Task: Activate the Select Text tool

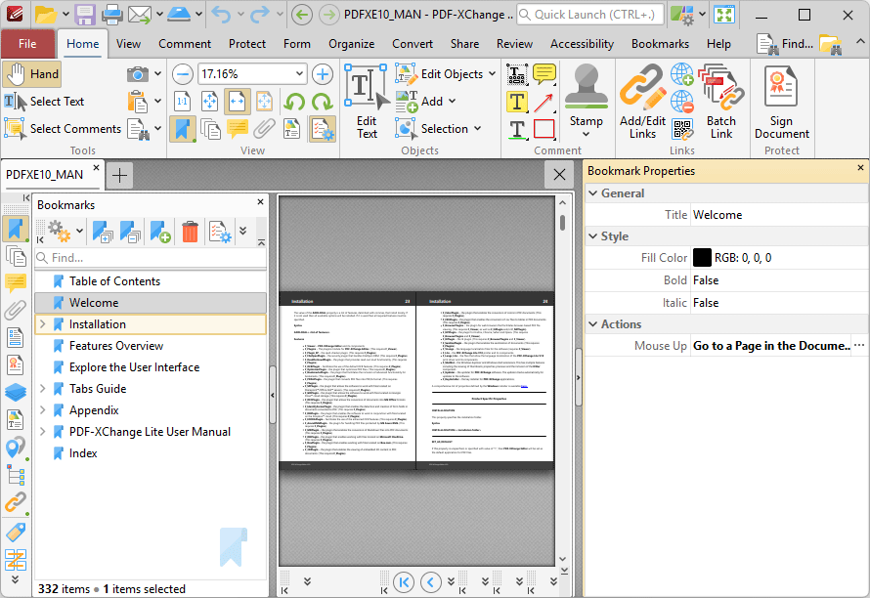Action: coord(44,102)
